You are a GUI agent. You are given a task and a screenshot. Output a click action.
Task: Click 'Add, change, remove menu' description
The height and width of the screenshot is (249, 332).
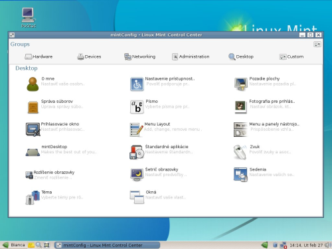173,129
